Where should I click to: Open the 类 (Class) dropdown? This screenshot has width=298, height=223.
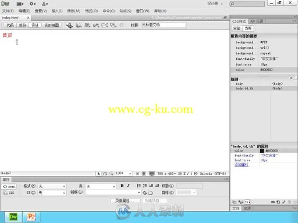coord(101,186)
